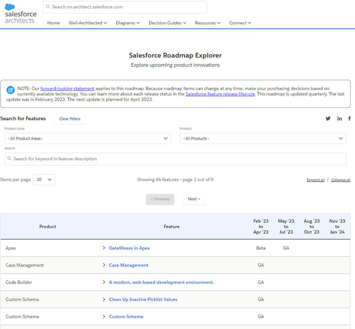Open the forward-looking statement link
The image size is (355, 329).
point(67,89)
